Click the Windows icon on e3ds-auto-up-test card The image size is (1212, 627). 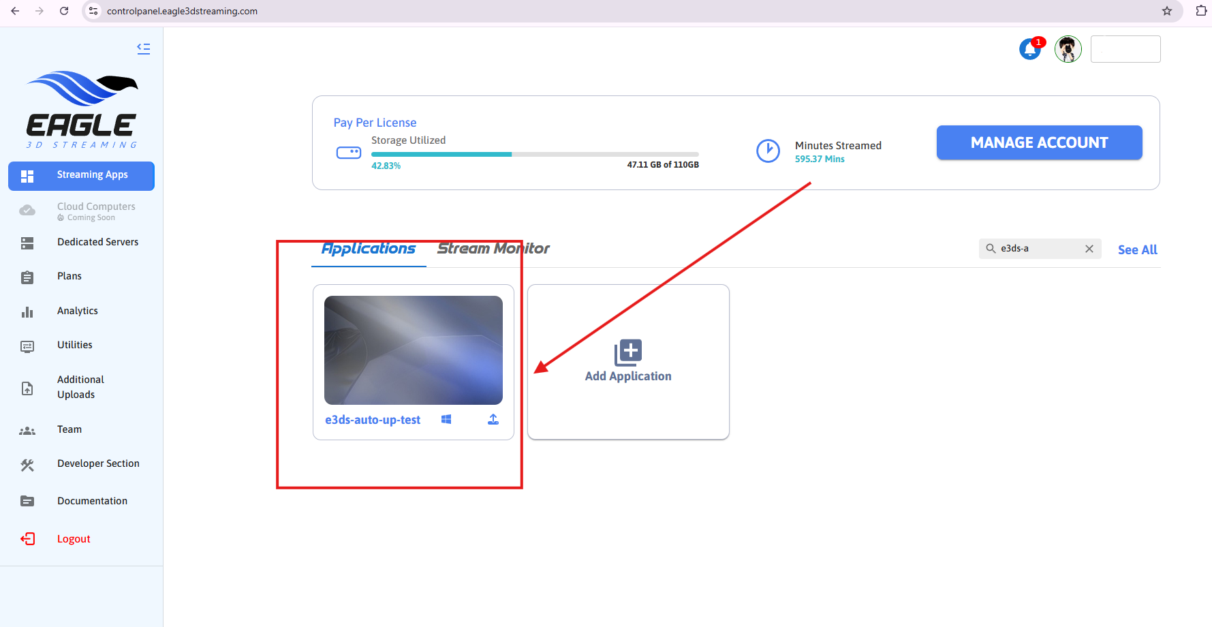pyautogui.click(x=446, y=420)
